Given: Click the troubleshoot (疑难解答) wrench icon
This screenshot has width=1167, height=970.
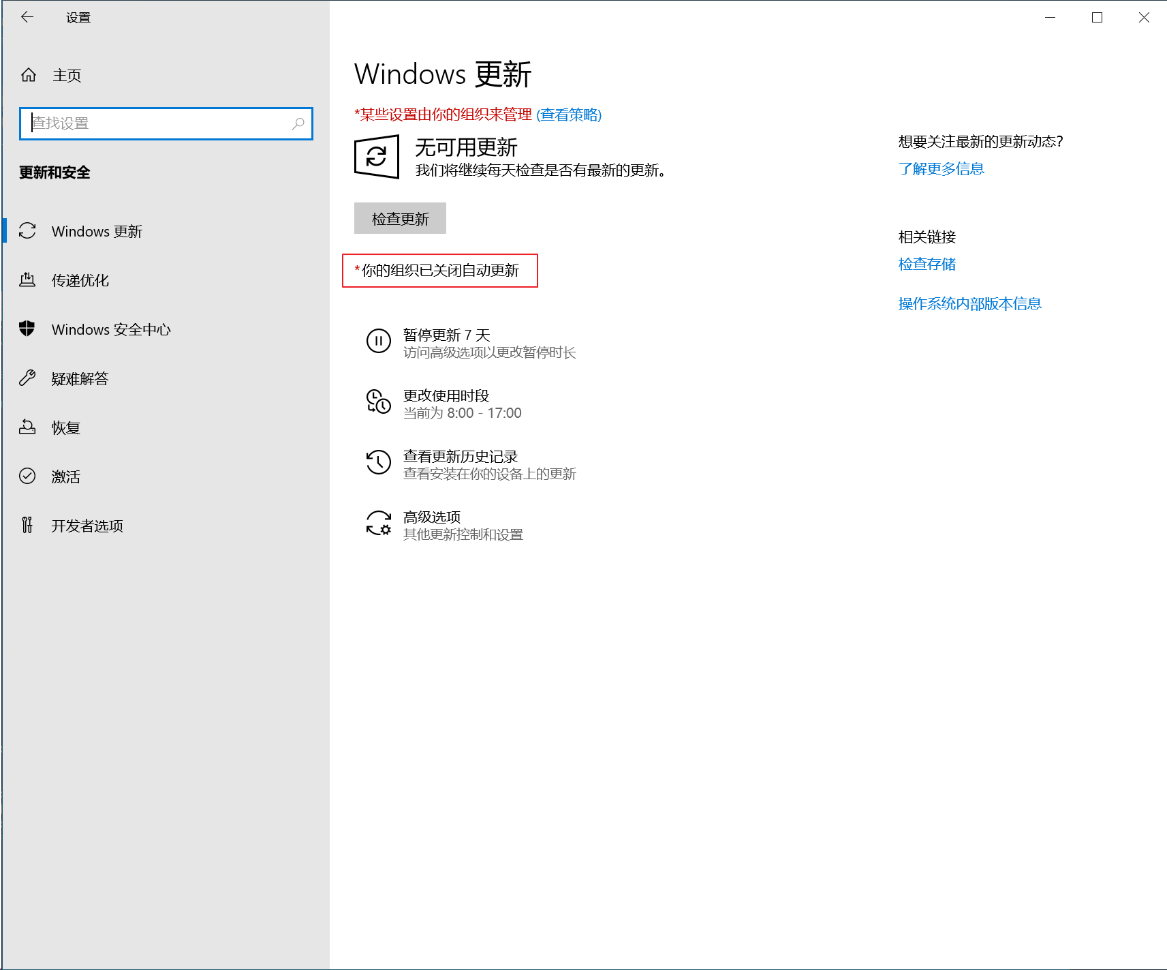Looking at the screenshot, I should coord(27,378).
